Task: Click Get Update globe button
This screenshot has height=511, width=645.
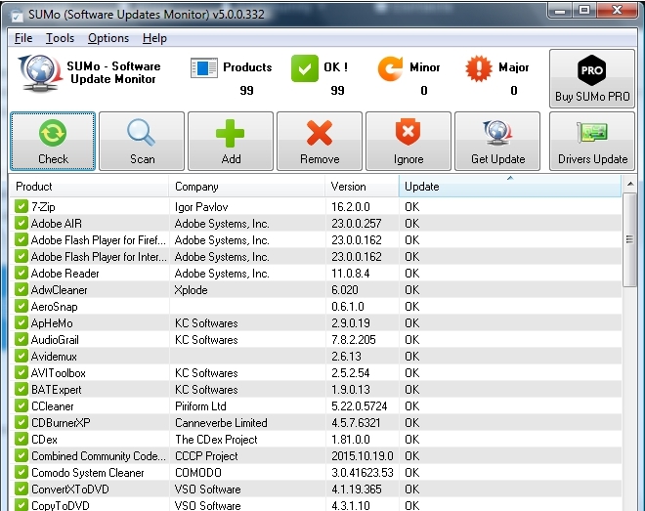Action: 497,141
